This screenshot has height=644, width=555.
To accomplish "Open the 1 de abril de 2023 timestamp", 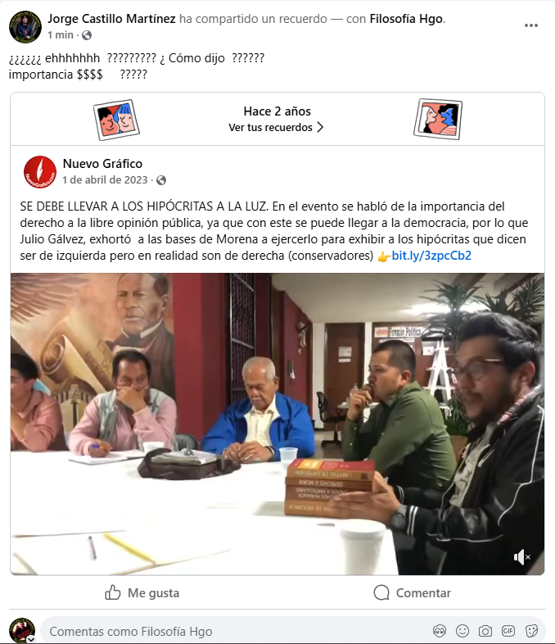I will [x=105, y=180].
